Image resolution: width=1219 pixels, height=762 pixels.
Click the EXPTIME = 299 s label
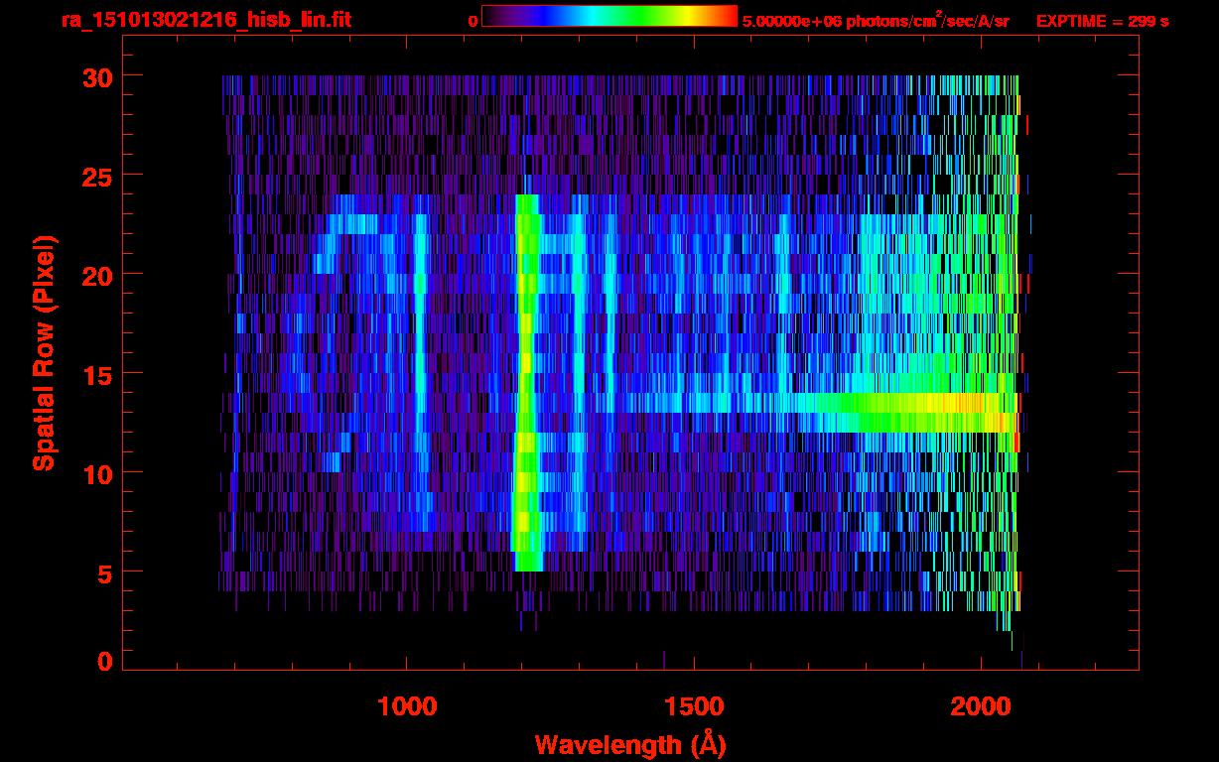pos(1102,21)
